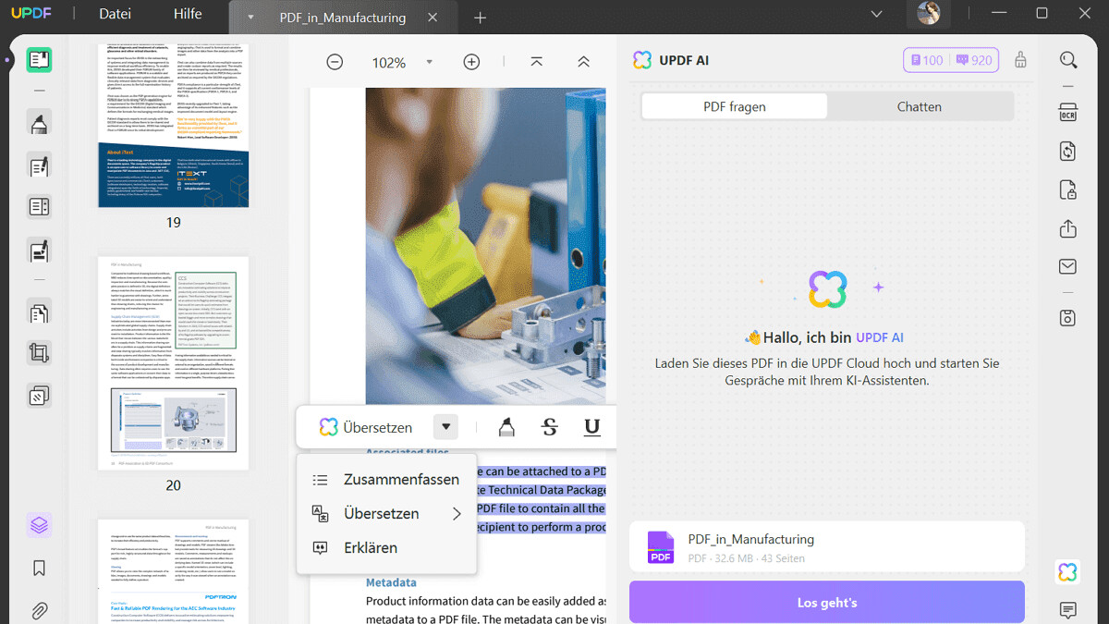The image size is (1109, 624).
Task: Toggle underline on selected text
Action: click(x=591, y=427)
